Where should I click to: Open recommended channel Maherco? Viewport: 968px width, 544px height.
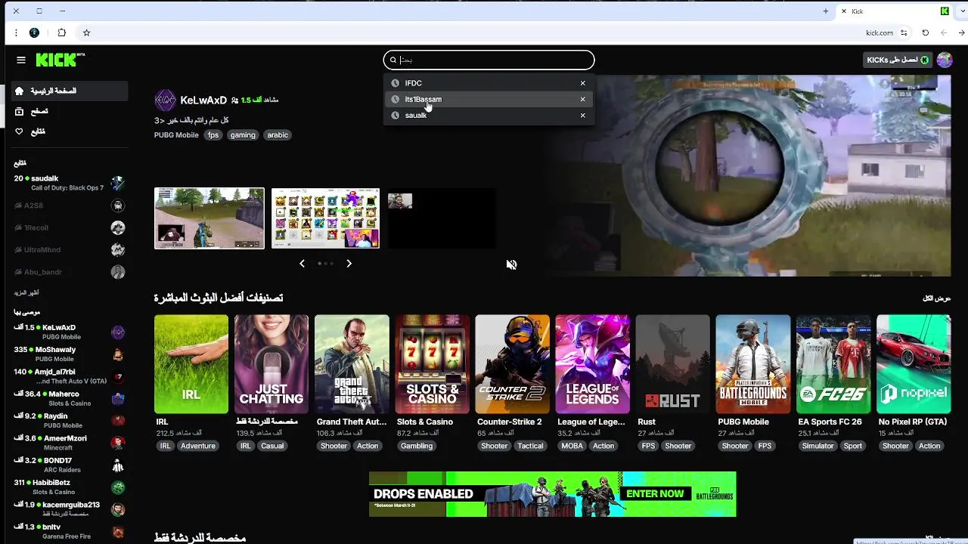pyautogui.click(x=70, y=398)
